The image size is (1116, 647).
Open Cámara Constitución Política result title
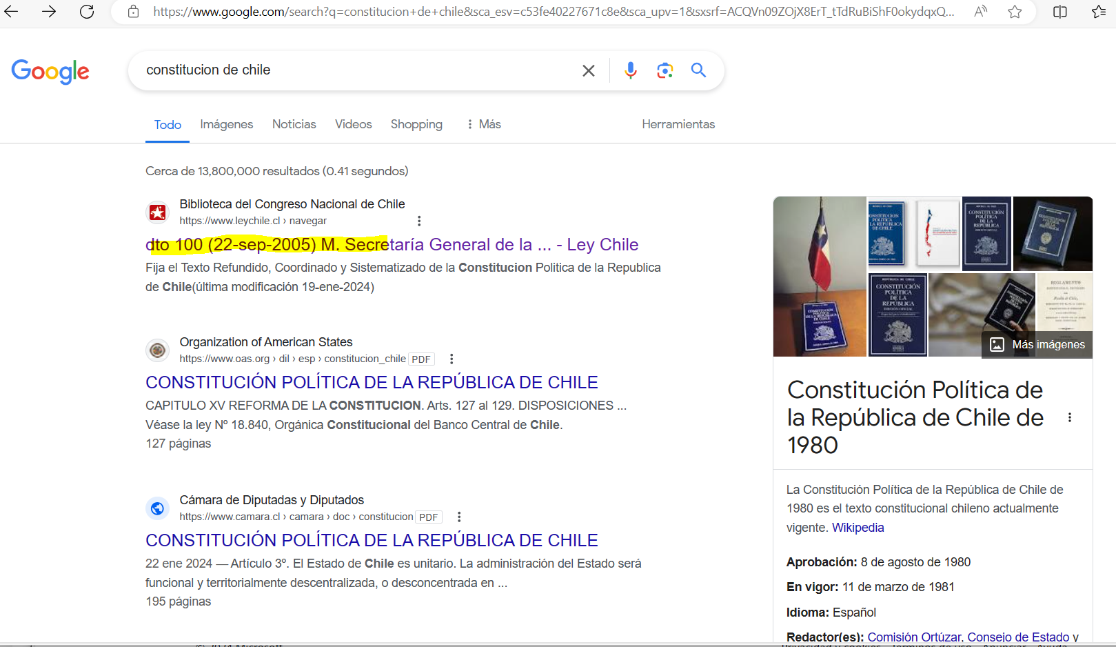[372, 540]
